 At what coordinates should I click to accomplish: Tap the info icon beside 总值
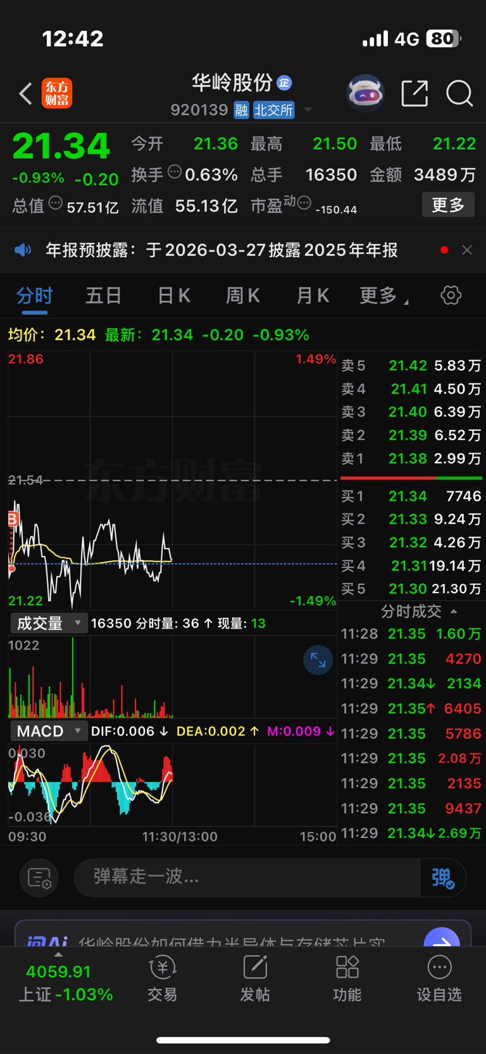pos(56,203)
